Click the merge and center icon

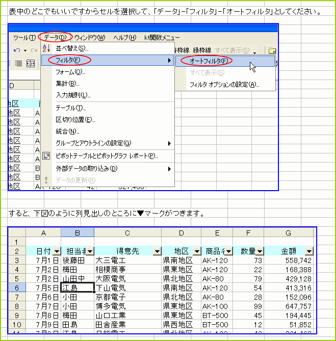(31, 64)
